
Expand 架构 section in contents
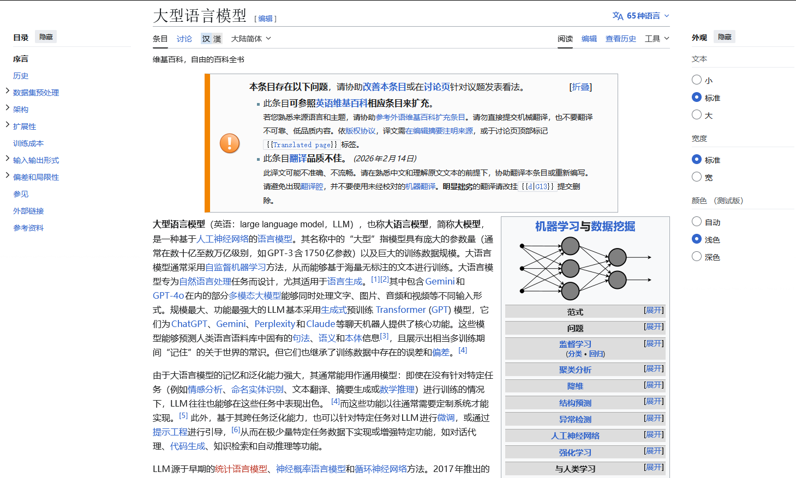(x=7, y=108)
